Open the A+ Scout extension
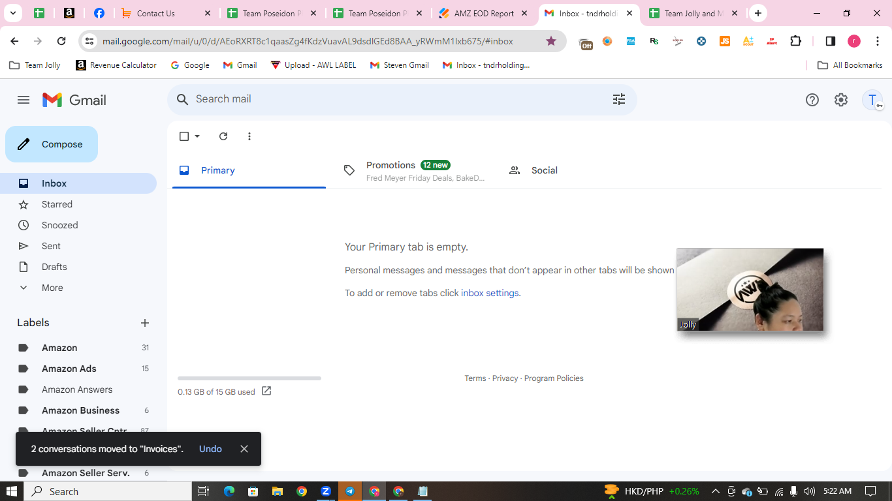The image size is (892, 501). 748,41
